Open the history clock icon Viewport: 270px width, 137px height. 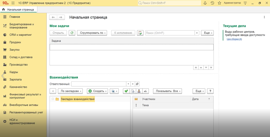[x=212, y=3]
